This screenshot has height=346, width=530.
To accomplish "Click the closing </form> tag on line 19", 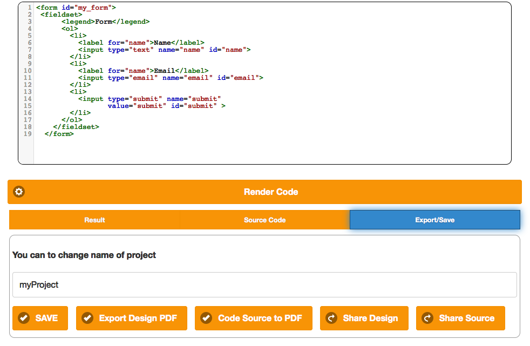I will pos(59,134).
